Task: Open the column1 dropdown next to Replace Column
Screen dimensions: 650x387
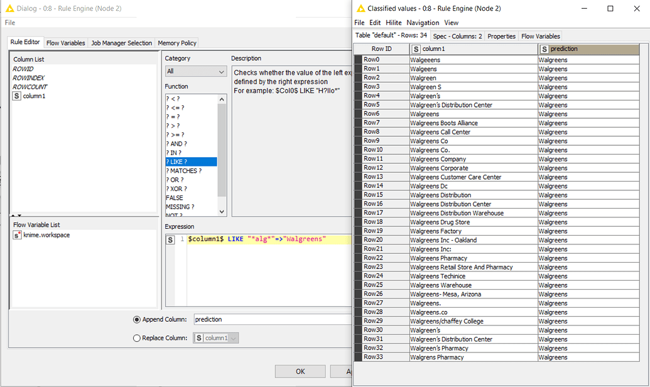Action: (x=232, y=337)
